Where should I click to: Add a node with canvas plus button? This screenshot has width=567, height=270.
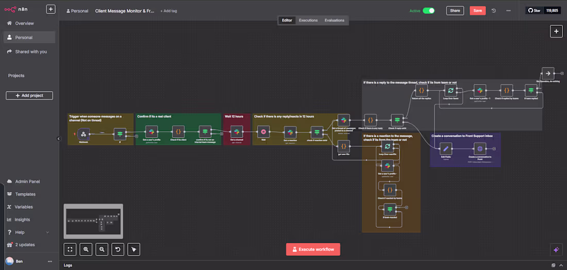(x=556, y=31)
